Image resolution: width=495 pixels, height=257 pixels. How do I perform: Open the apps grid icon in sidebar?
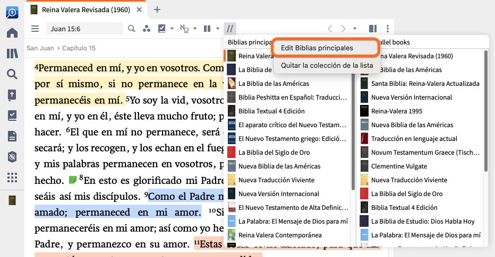coord(12,178)
